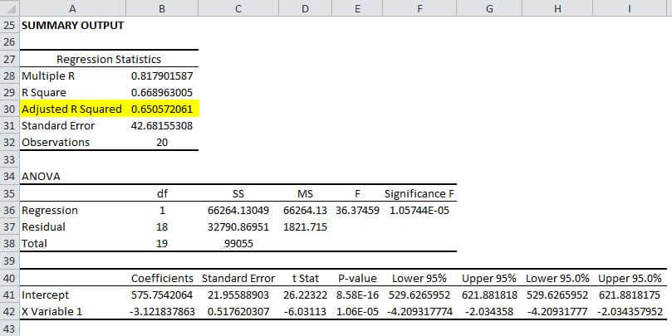Select the Multiple R label cell
Image resolution: width=672 pixels, height=336 pixels.
pos(72,76)
